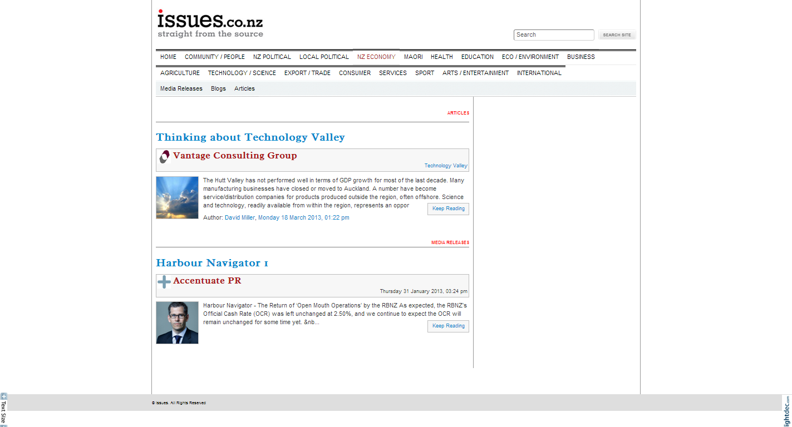This screenshot has height=427, width=792.
Task: Click the Technology Valley tag link
Action: pos(446,166)
